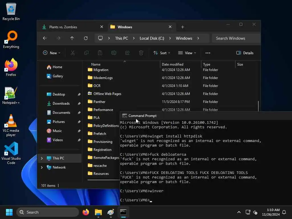Click the taskbar clock and date
292x219 pixels.
tap(271, 212)
